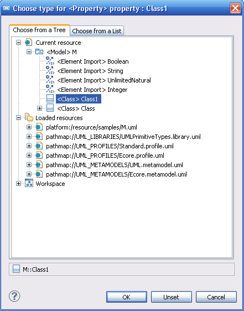This screenshot has width=244, height=311.
Task: Click the Unset button
Action: coord(172,297)
